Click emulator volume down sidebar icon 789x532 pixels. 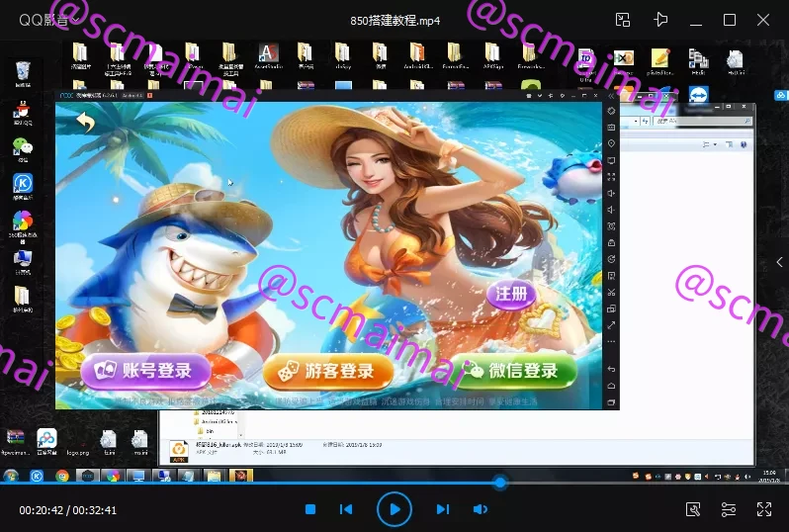611,210
